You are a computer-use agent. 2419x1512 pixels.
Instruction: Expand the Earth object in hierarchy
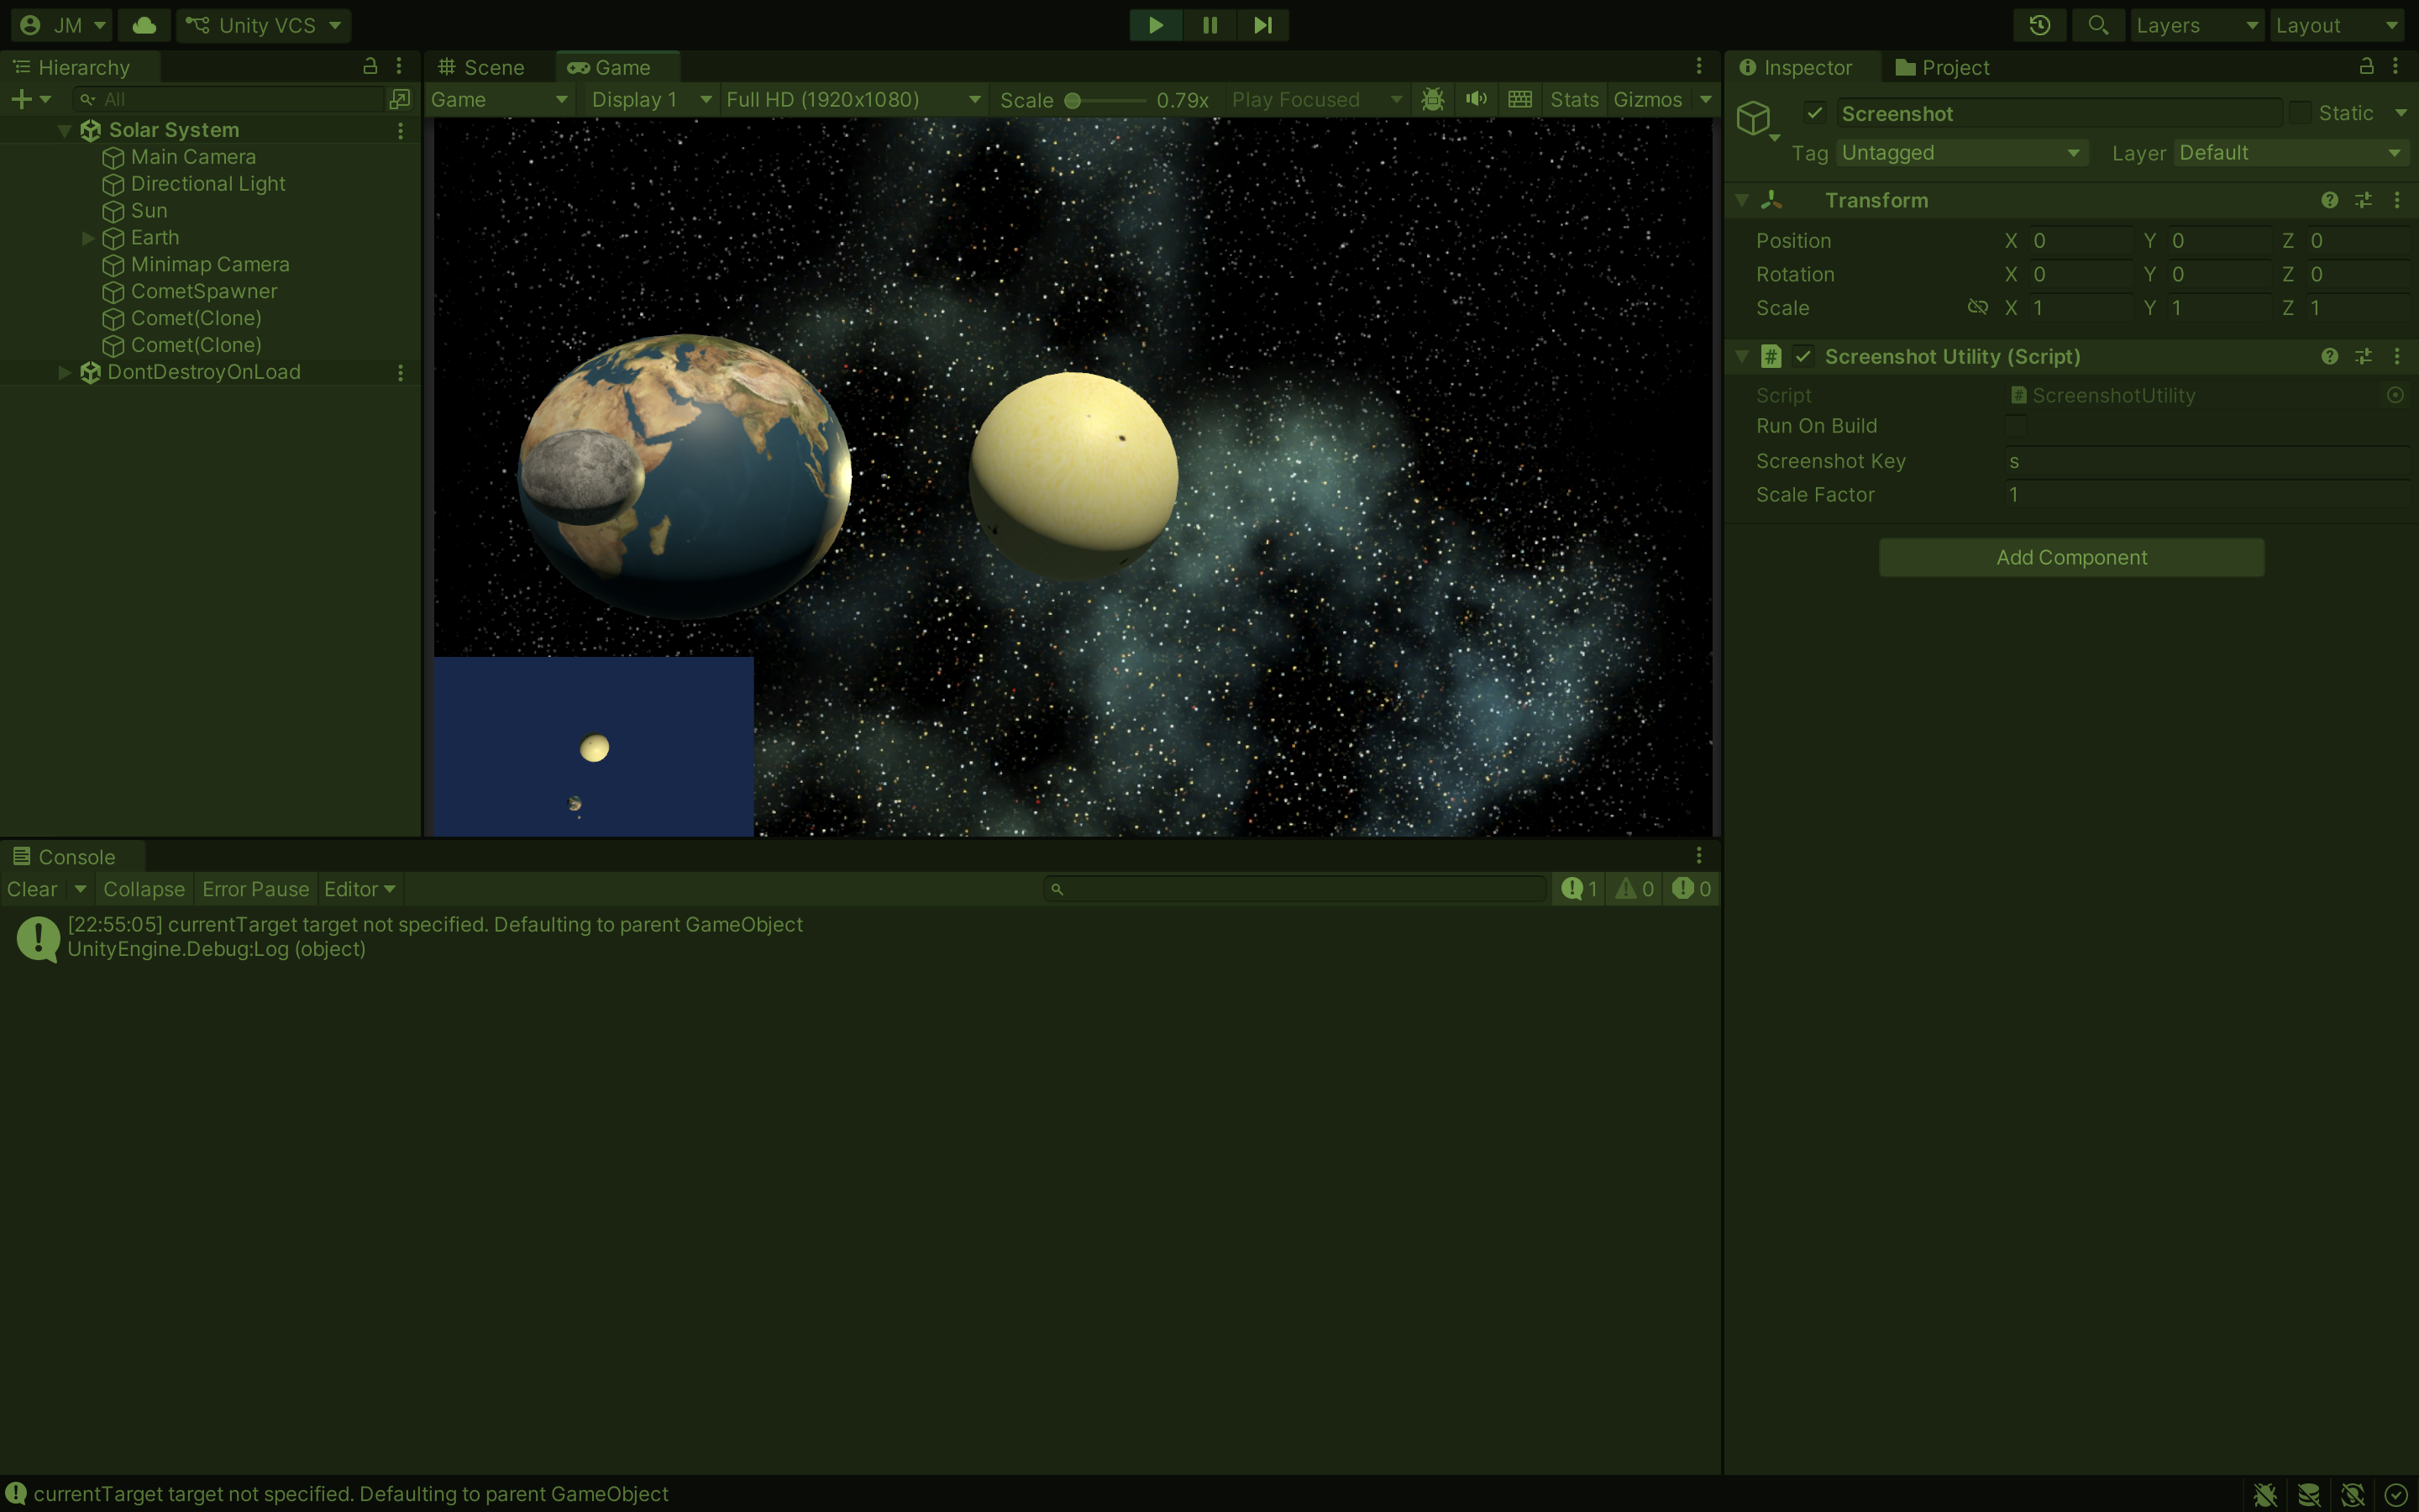(88, 238)
